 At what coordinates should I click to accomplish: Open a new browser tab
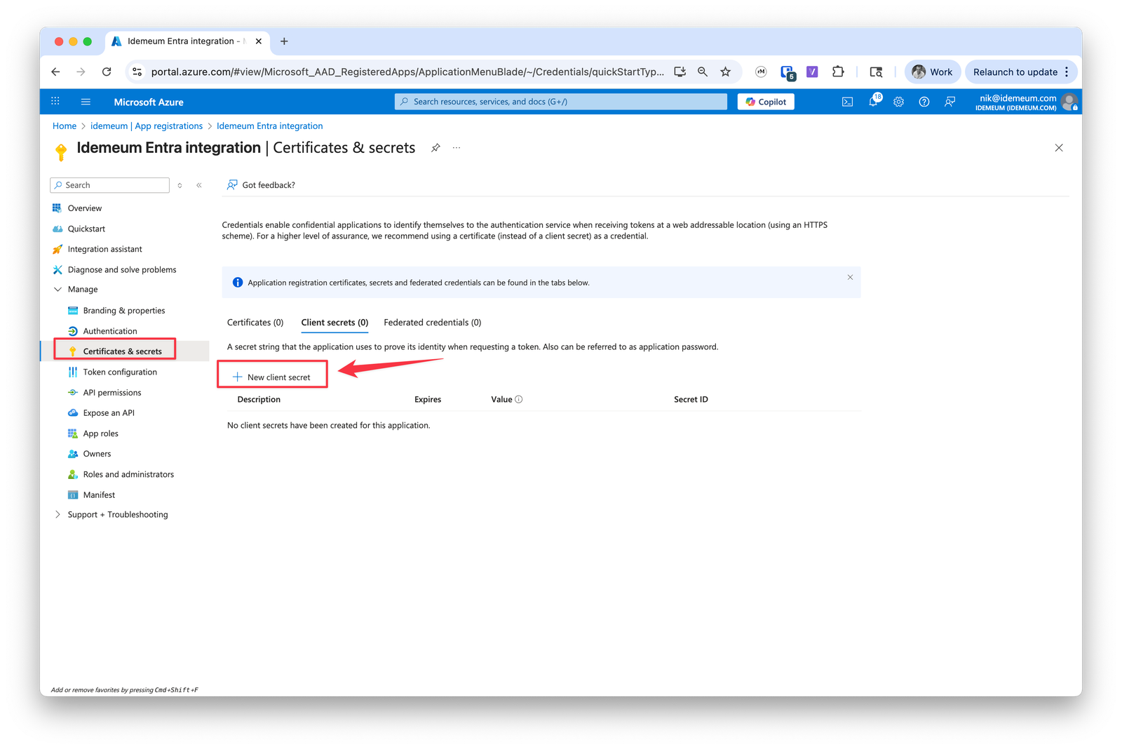[x=284, y=41]
